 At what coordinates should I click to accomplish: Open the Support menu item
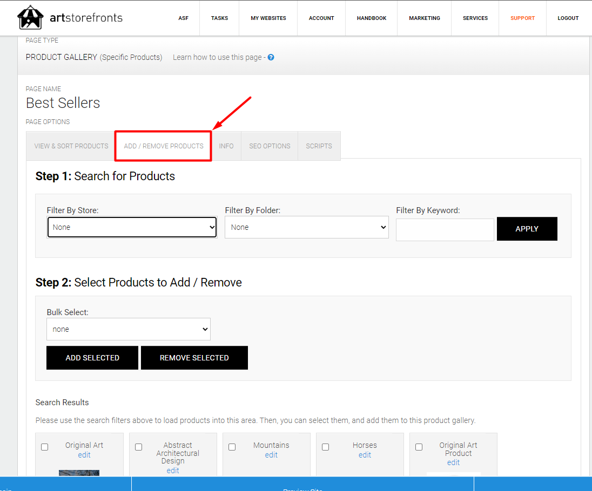522,18
